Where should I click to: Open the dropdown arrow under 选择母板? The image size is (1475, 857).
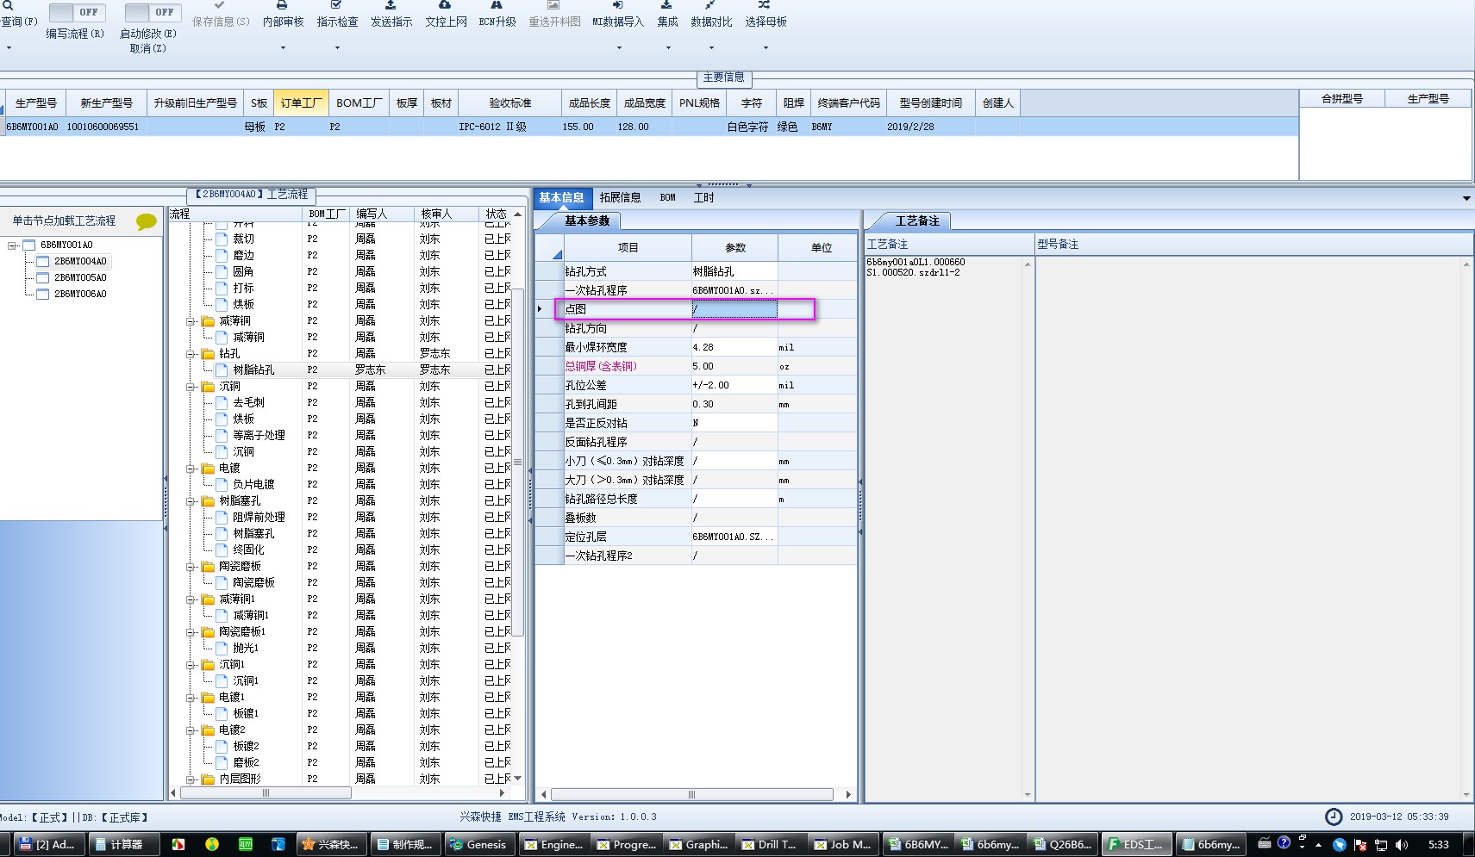766,47
